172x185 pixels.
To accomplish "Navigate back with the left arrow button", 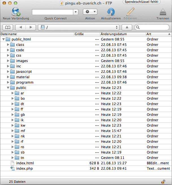I will click(20, 27).
